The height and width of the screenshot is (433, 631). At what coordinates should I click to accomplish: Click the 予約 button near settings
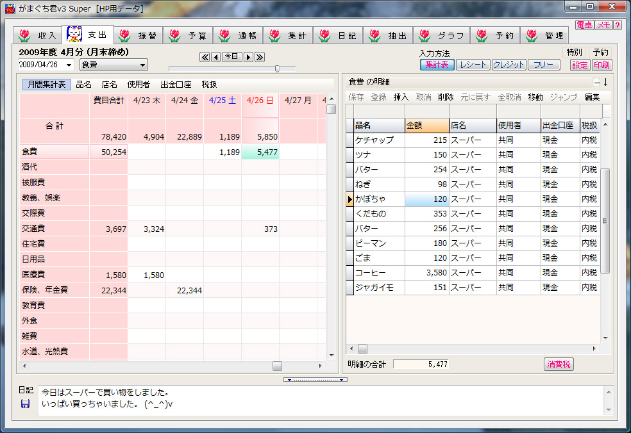click(x=600, y=53)
